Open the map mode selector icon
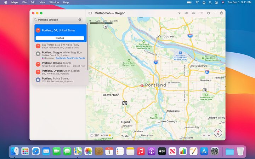 coord(186,13)
